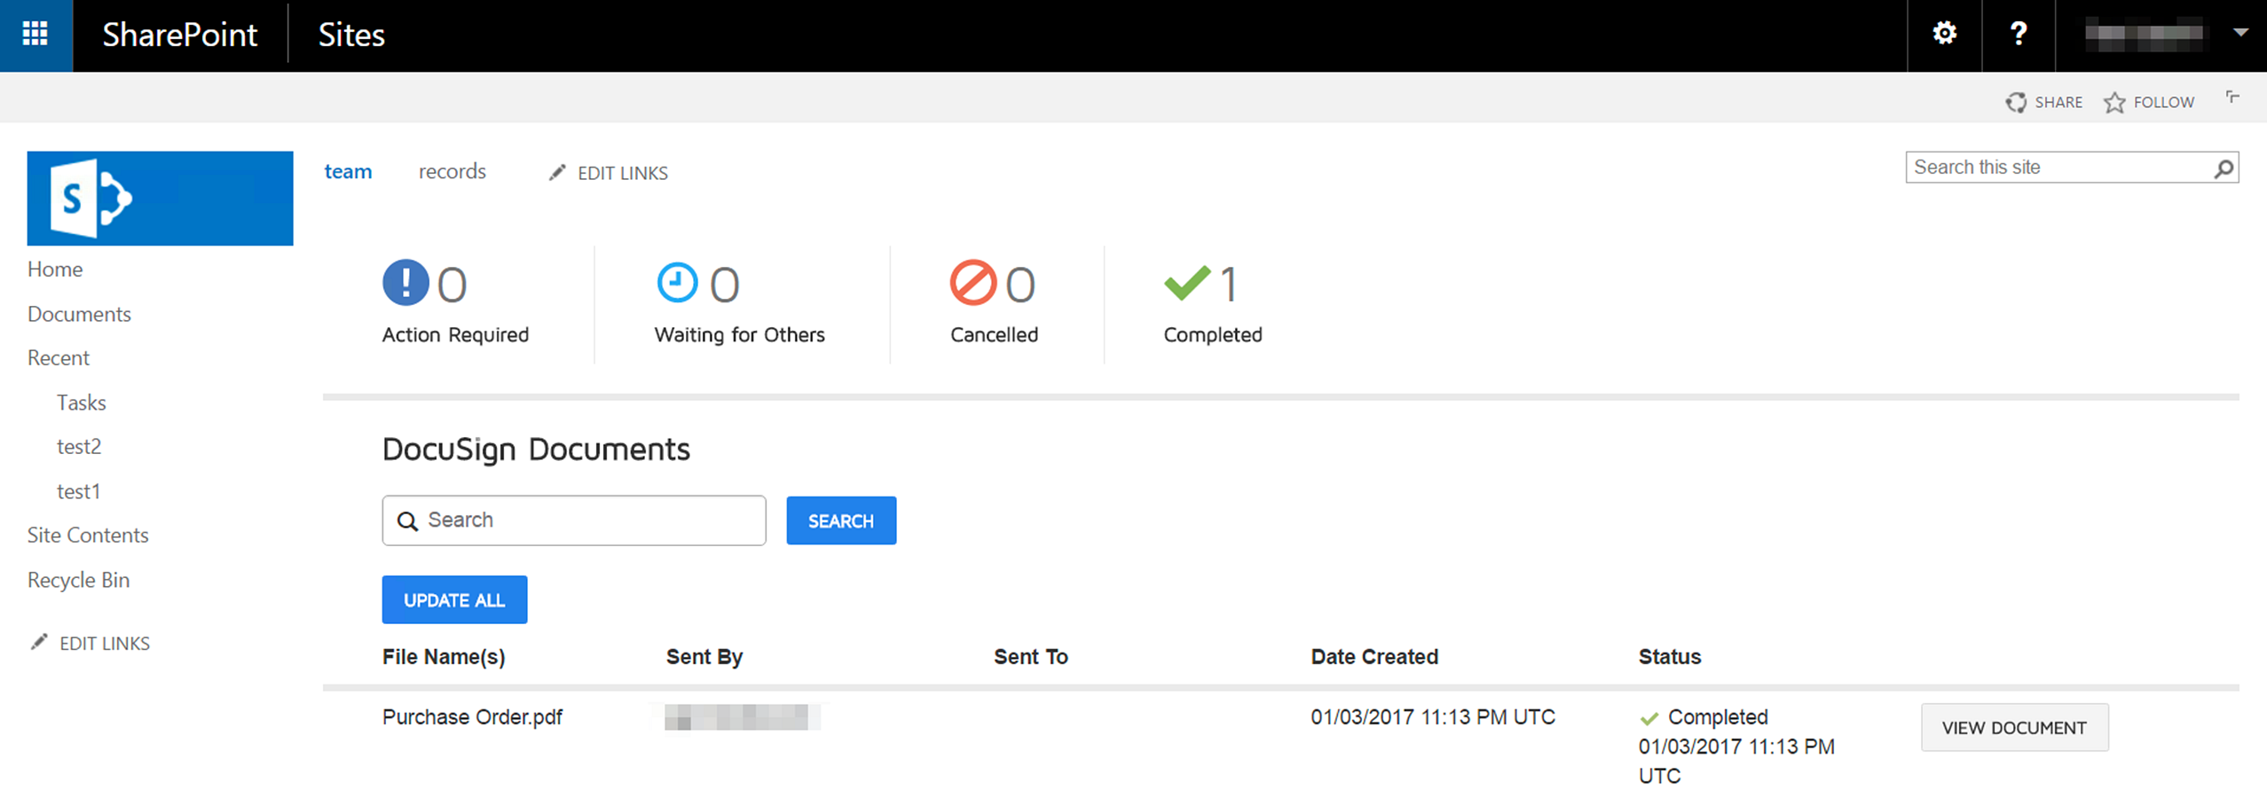2267x805 pixels.
Task: Click inside the DocuSign Documents search field
Action: tap(573, 520)
